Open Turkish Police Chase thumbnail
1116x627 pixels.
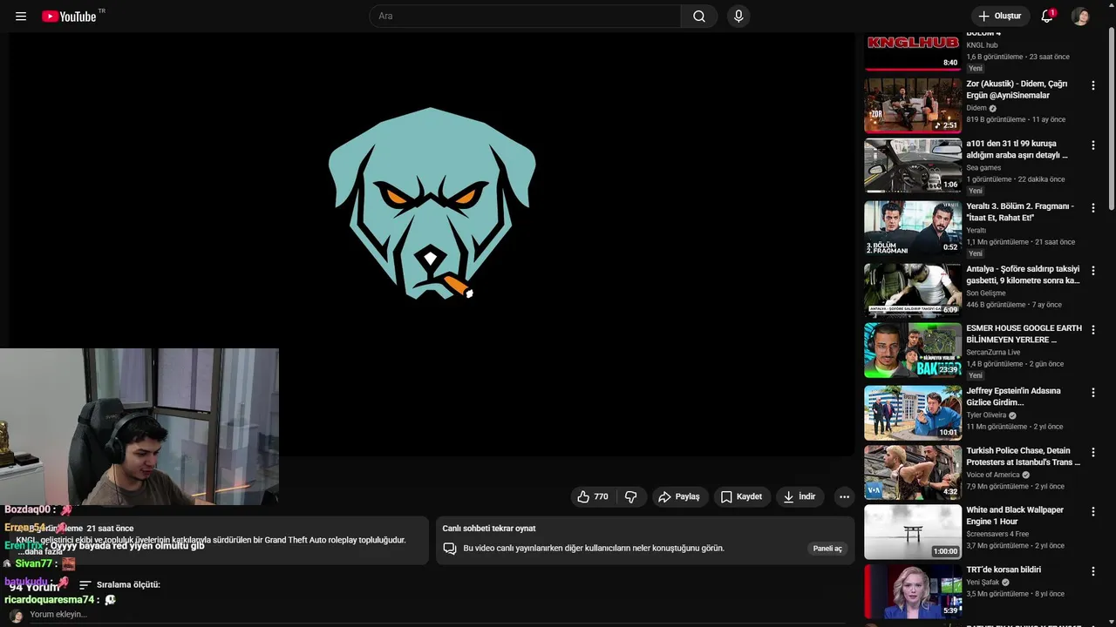(x=913, y=472)
